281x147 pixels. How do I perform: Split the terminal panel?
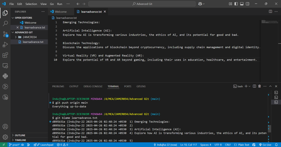pos(254,86)
